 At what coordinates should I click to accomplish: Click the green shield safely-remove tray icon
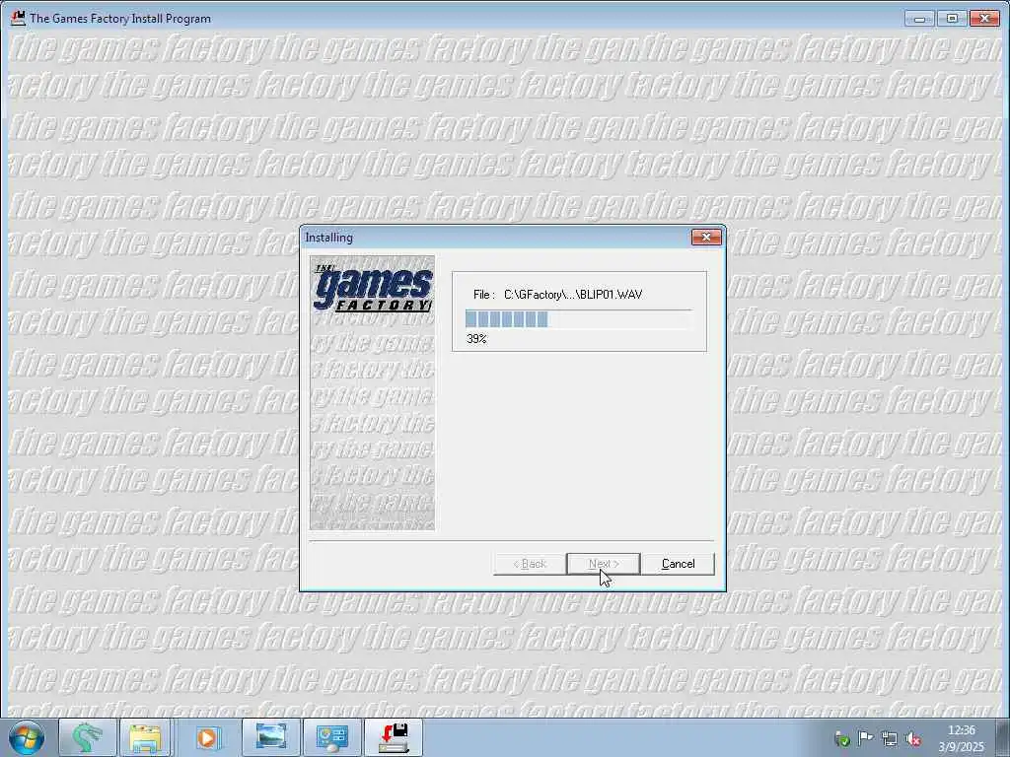click(x=842, y=739)
